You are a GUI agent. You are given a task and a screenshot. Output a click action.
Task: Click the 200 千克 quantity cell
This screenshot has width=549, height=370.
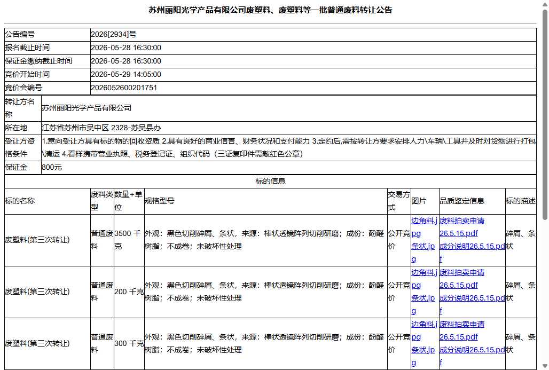[x=129, y=292]
